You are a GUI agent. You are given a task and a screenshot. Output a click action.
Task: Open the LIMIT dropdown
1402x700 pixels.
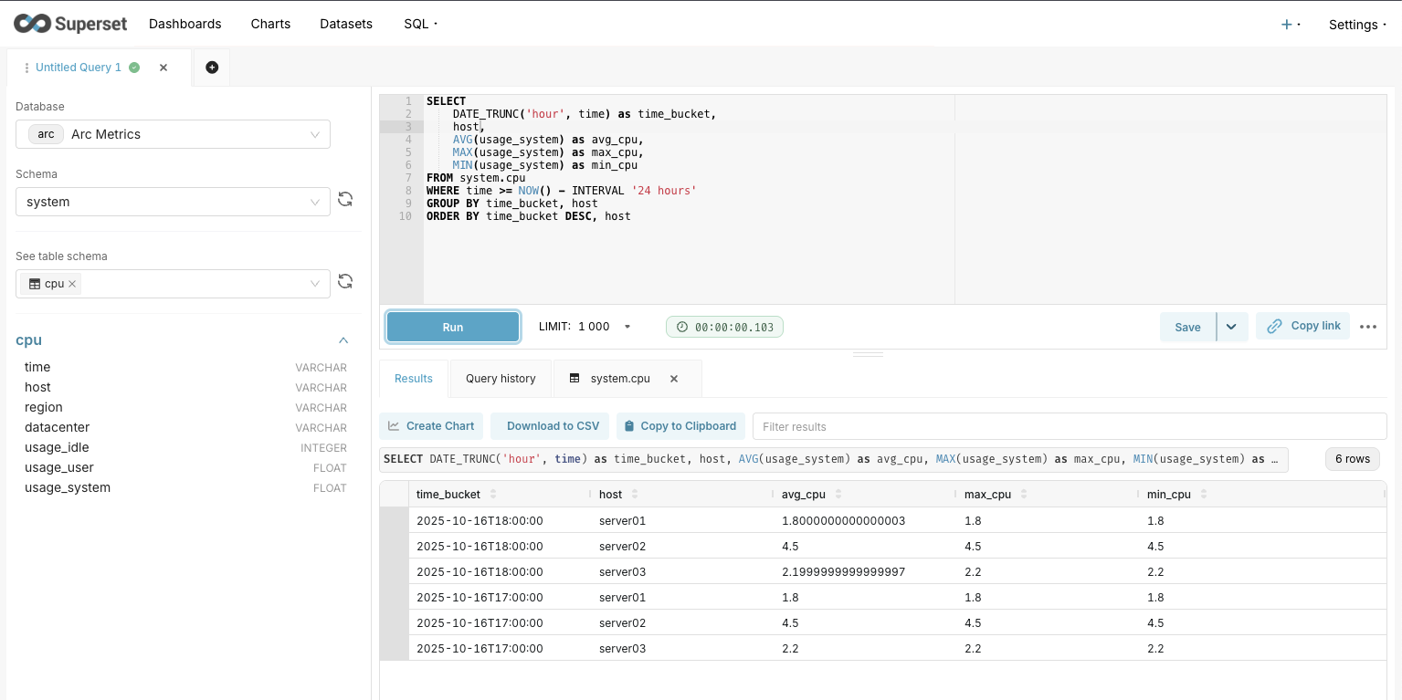point(627,327)
